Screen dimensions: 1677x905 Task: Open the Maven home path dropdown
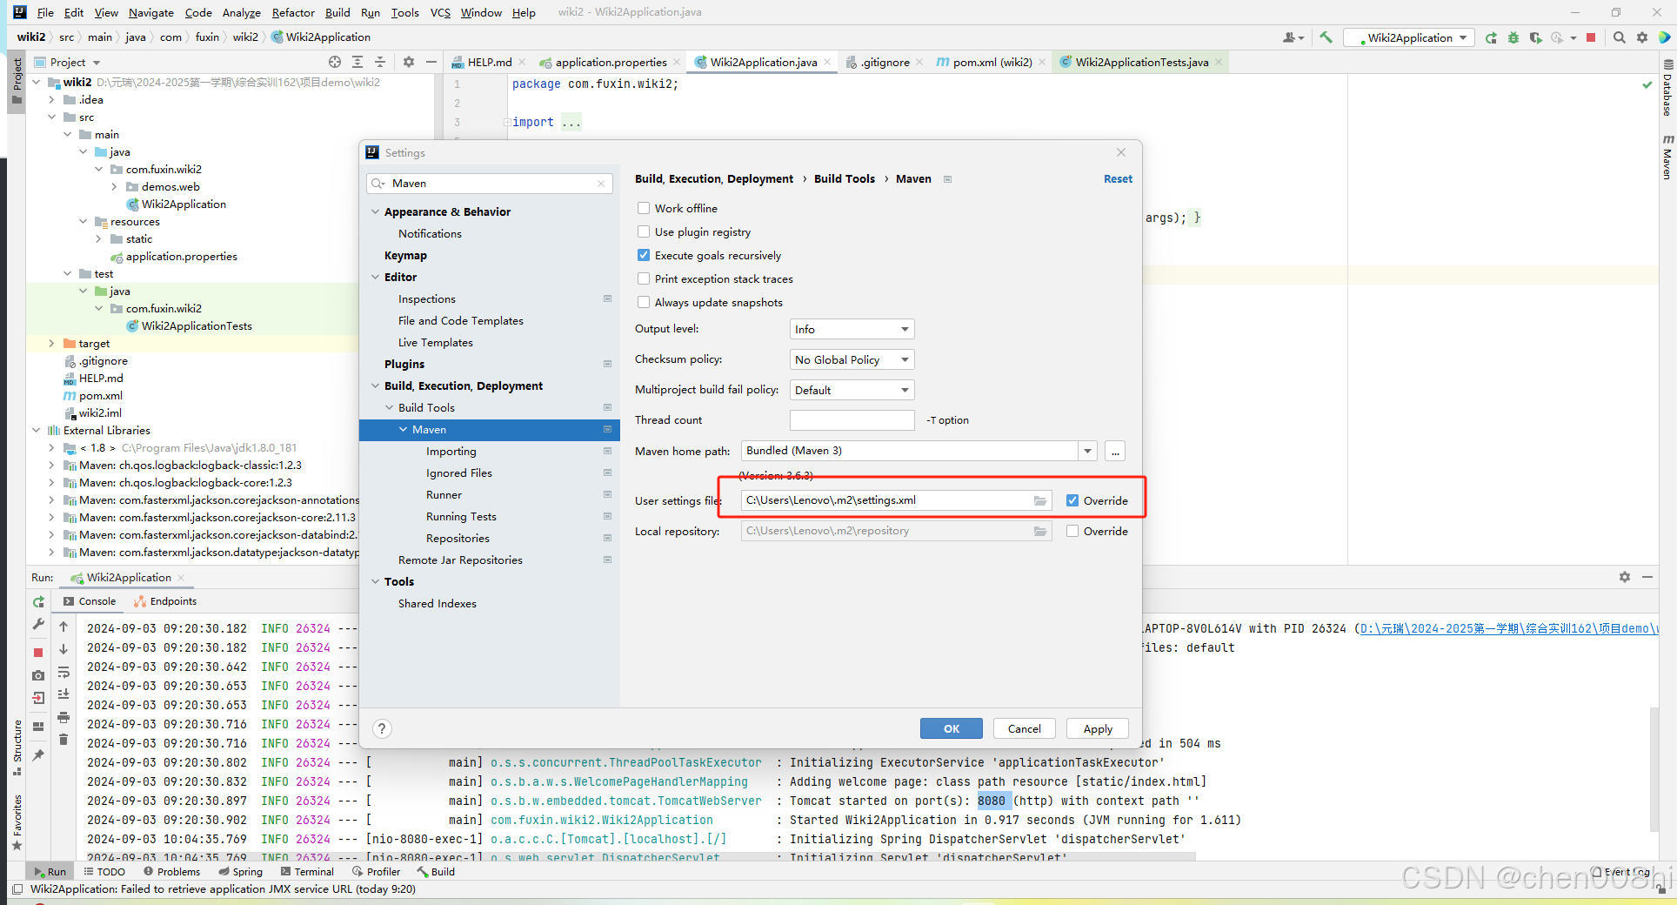1087,451
